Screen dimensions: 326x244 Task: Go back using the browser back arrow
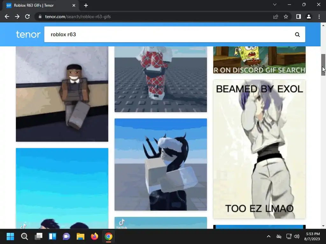tap(7, 17)
